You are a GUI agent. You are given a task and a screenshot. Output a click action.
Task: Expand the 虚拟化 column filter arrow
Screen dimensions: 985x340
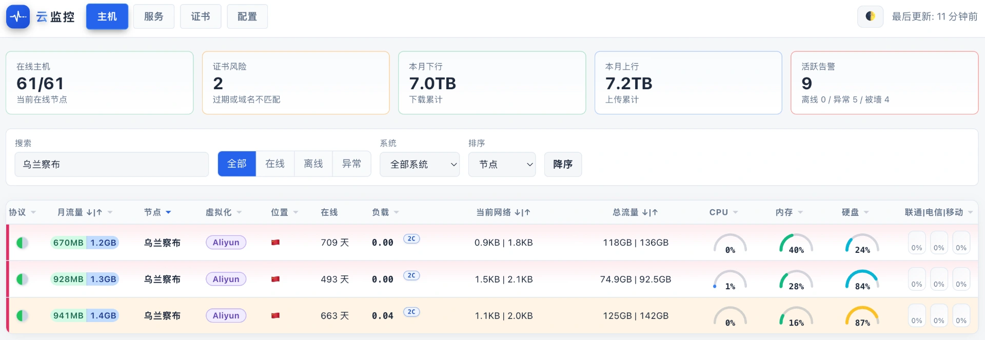pos(239,212)
